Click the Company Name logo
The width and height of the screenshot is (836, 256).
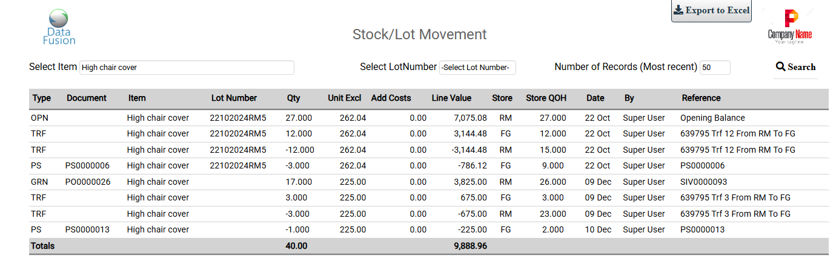[790, 27]
